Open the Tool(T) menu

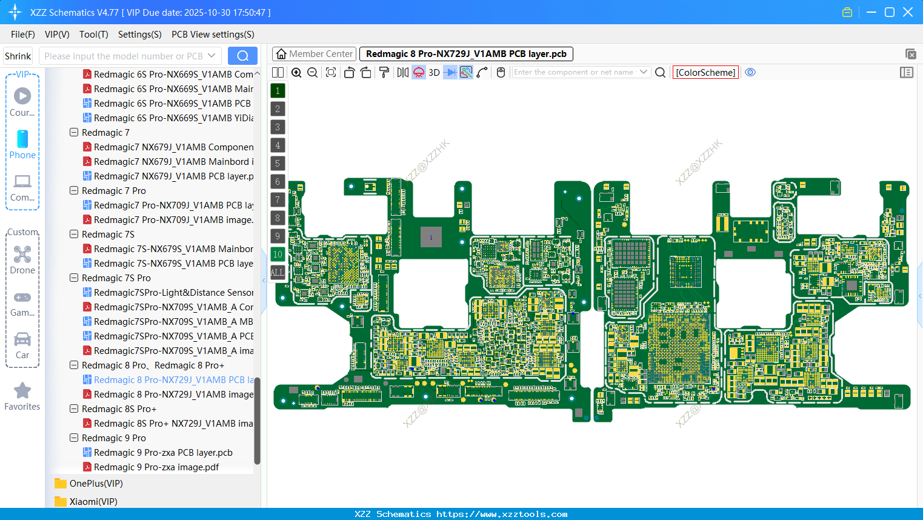(93, 35)
